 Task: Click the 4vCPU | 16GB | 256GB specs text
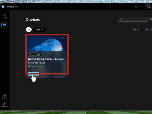coord(36,63)
